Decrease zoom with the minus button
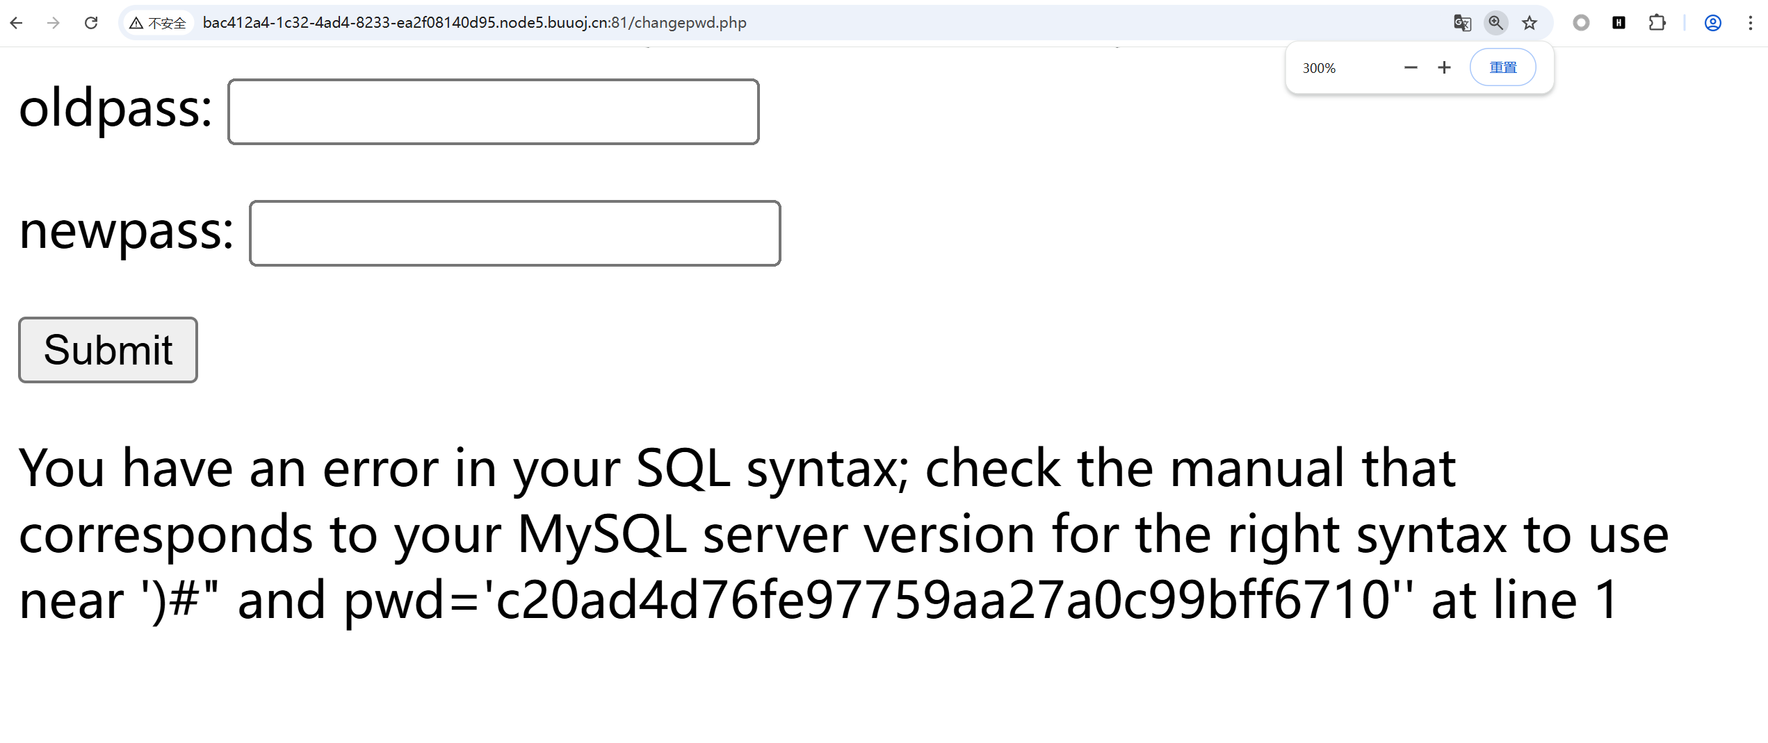1768x743 pixels. [1411, 67]
